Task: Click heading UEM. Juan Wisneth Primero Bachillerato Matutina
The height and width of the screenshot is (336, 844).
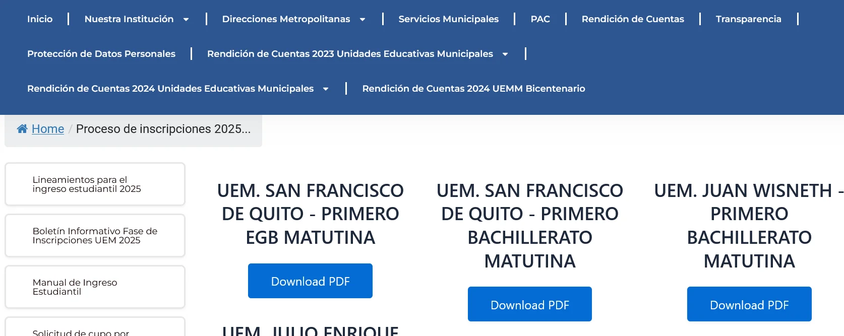Action: (x=749, y=226)
